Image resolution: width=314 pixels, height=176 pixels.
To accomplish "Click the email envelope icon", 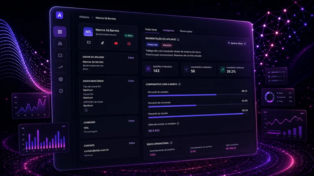I will click(x=89, y=42).
